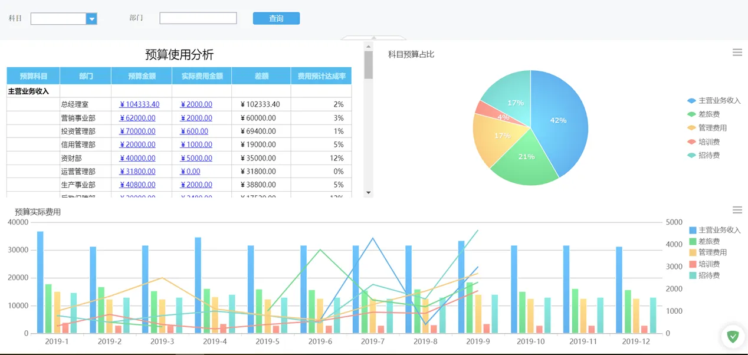748x355 pixels.
Task: Click the green shield icon
Action: [733, 337]
